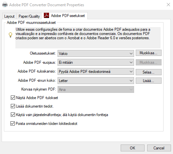Image resolution: width=173 pixels, height=154 pixels.
Task: Uncheck Poista onnistuneiden töiden lokitiedostot
Action: (x=12, y=124)
